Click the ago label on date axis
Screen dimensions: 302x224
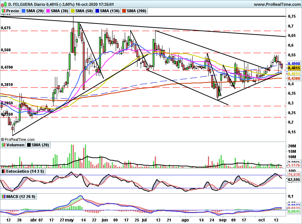pos(185,220)
